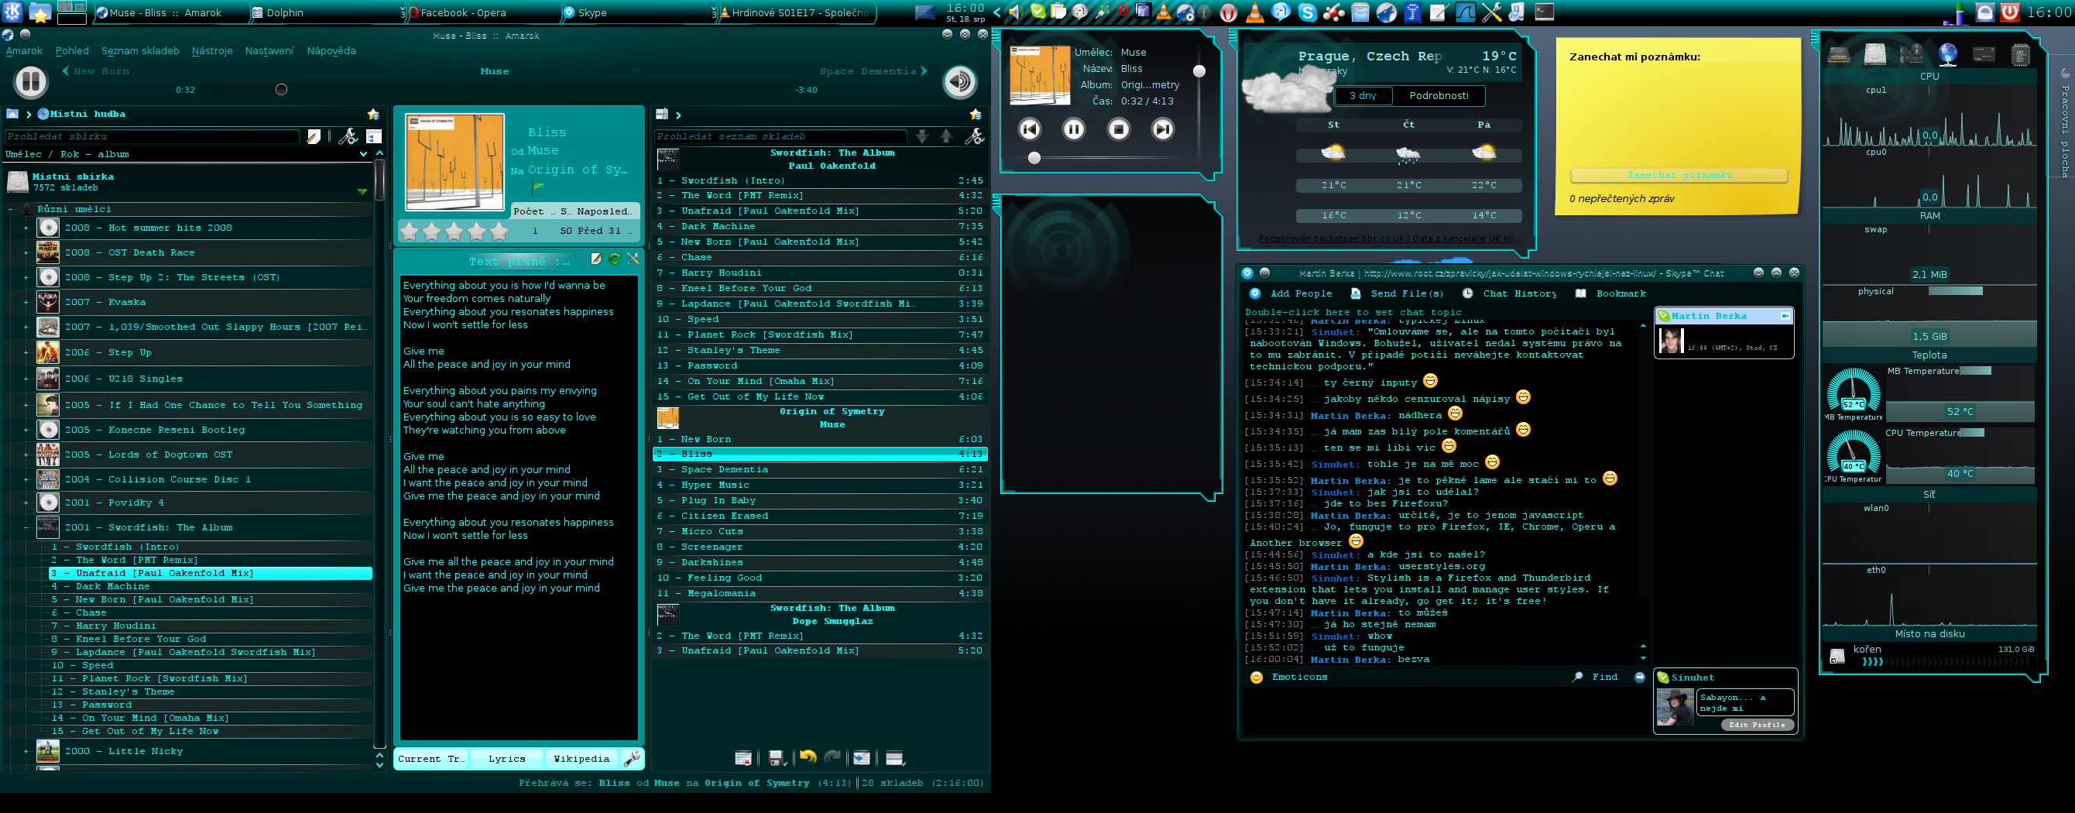
Task: Click the playlist bookmark star icon
Action: tap(976, 114)
